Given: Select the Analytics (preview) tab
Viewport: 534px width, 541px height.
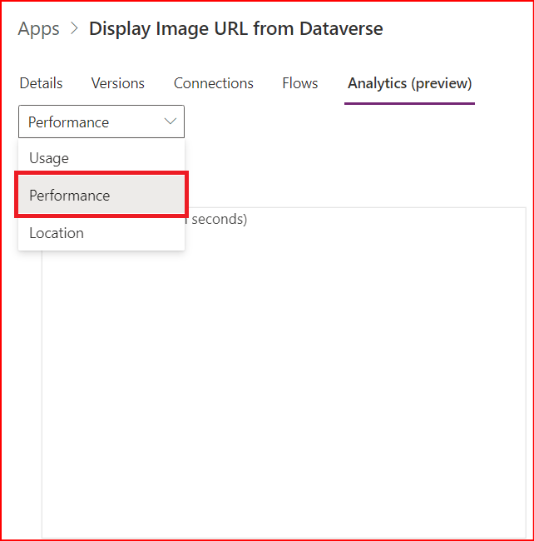Looking at the screenshot, I should [x=409, y=83].
